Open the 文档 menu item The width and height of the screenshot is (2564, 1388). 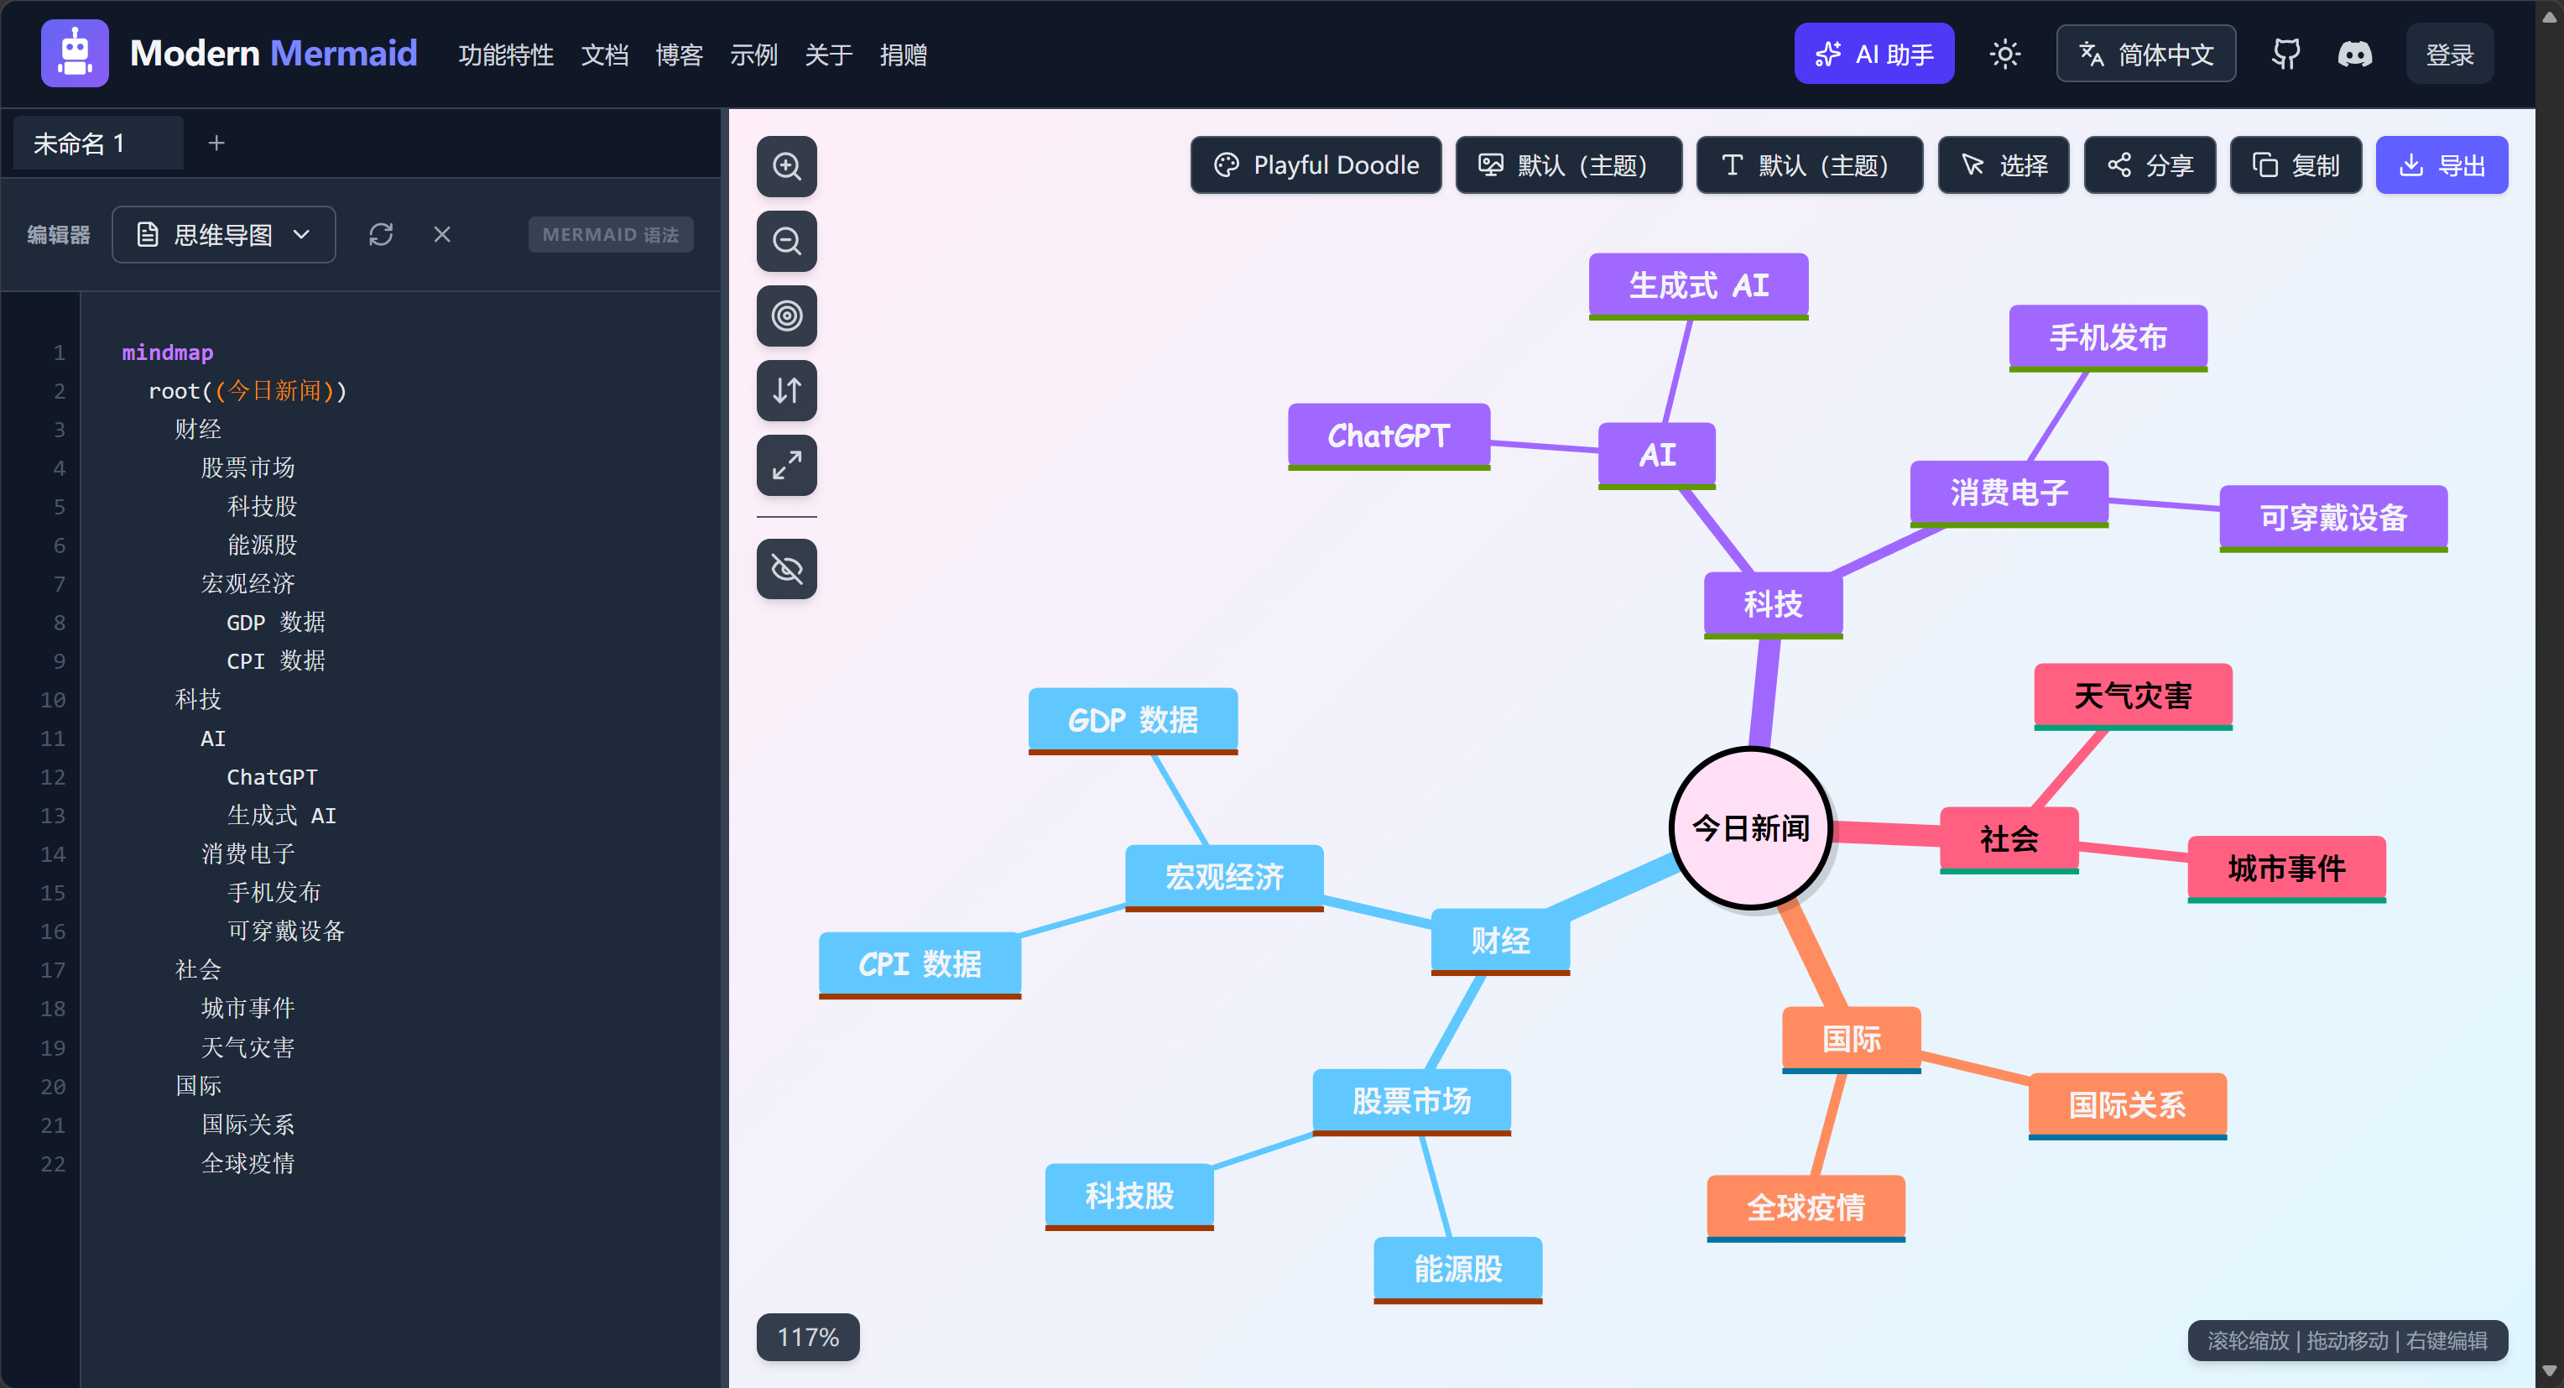604,55
